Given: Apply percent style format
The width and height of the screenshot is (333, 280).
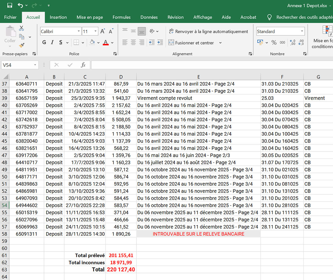Looking at the screenshot, I should (274, 43).
